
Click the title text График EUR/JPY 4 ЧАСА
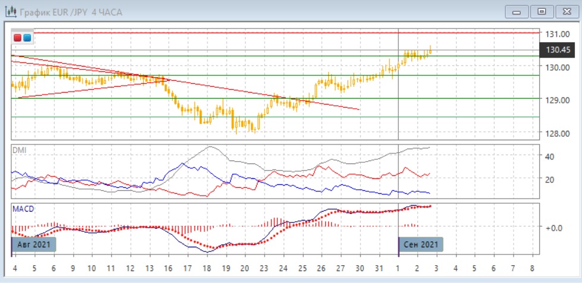(x=71, y=12)
